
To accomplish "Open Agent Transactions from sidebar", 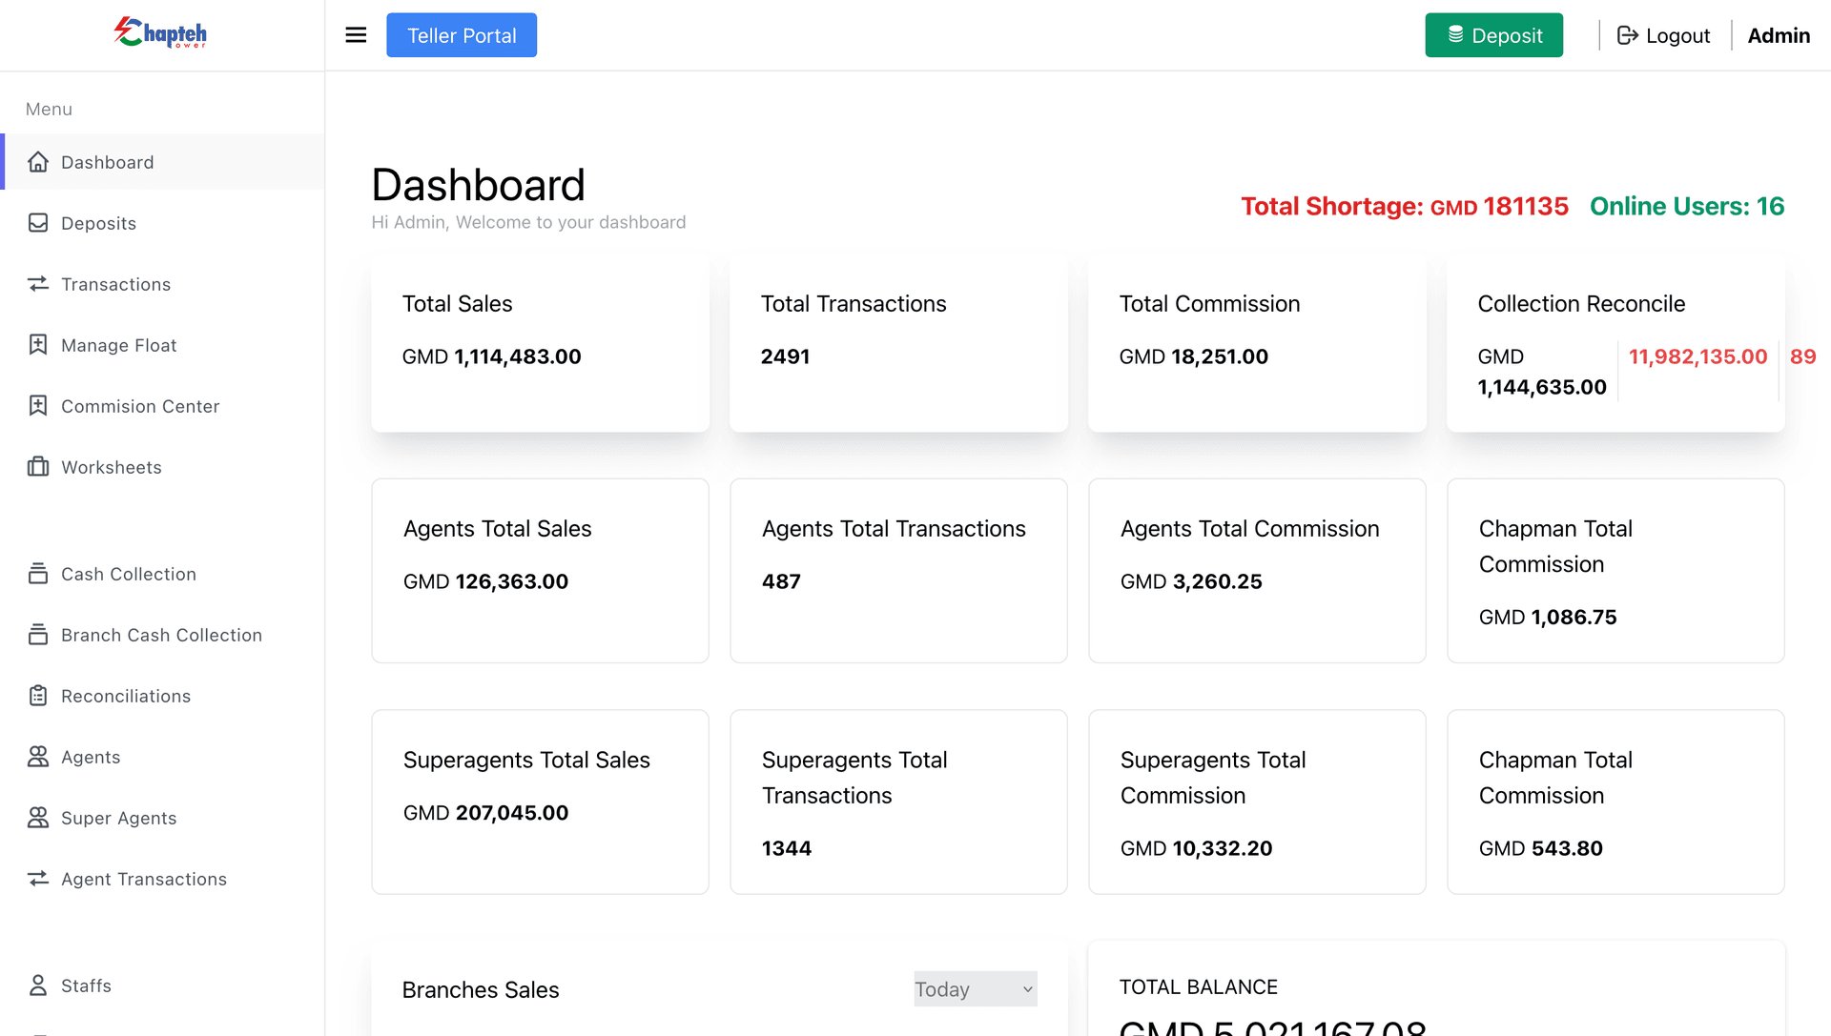I will click(x=144, y=879).
